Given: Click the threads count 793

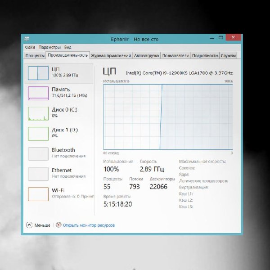Looking at the screenshot, I should point(135,187).
